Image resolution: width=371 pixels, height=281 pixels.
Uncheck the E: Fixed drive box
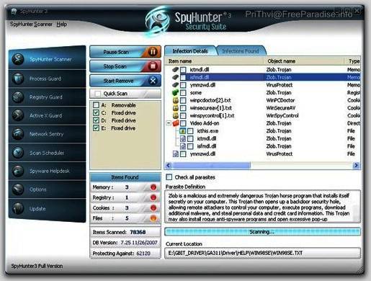(x=96, y=128)
